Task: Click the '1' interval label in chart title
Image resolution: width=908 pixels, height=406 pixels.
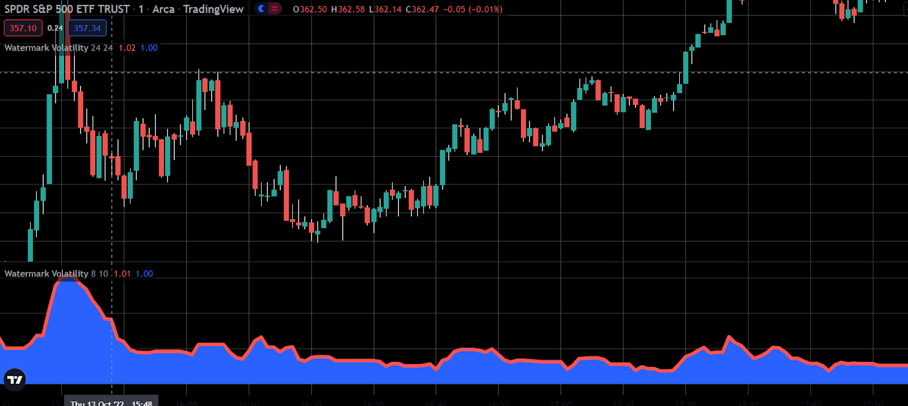Action: click(x=141, y=9)
